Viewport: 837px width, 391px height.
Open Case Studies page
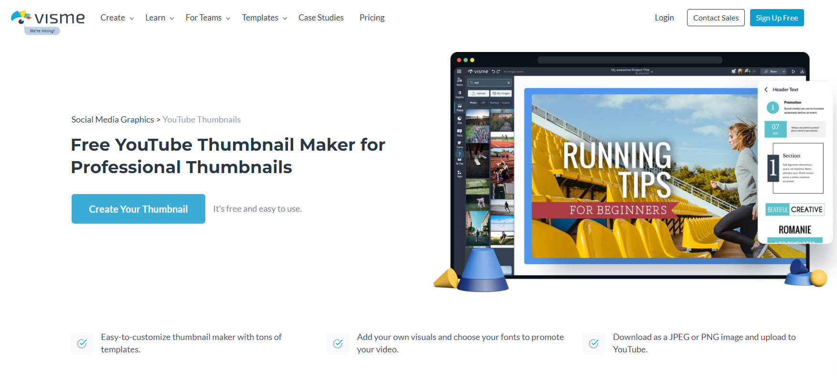[x=321, y=18]
